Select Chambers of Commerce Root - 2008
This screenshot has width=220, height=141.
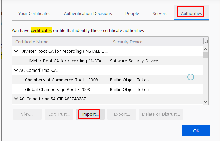pos(61,80)
